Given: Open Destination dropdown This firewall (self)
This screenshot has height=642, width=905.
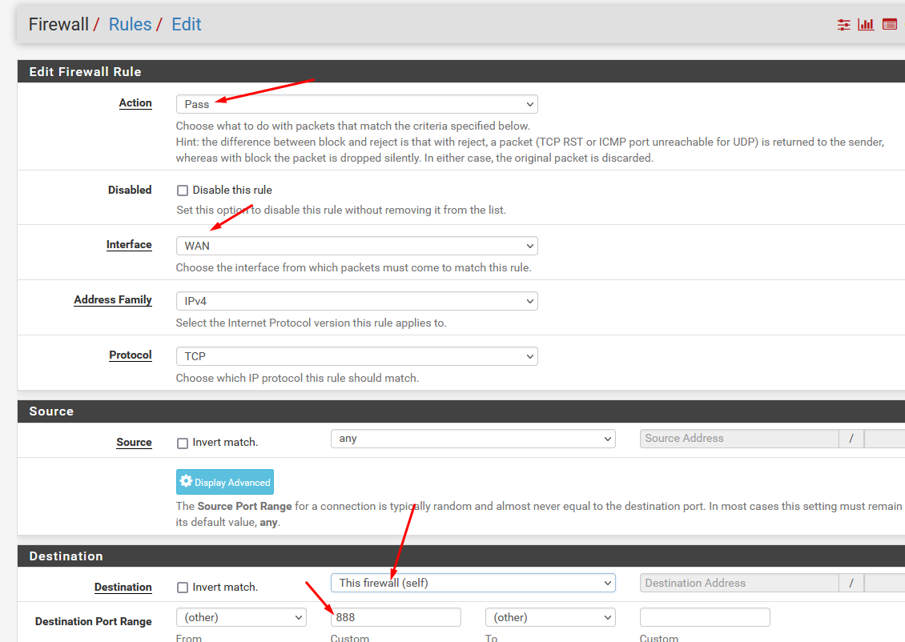Looking at the screenshot, I should point(473,583).
